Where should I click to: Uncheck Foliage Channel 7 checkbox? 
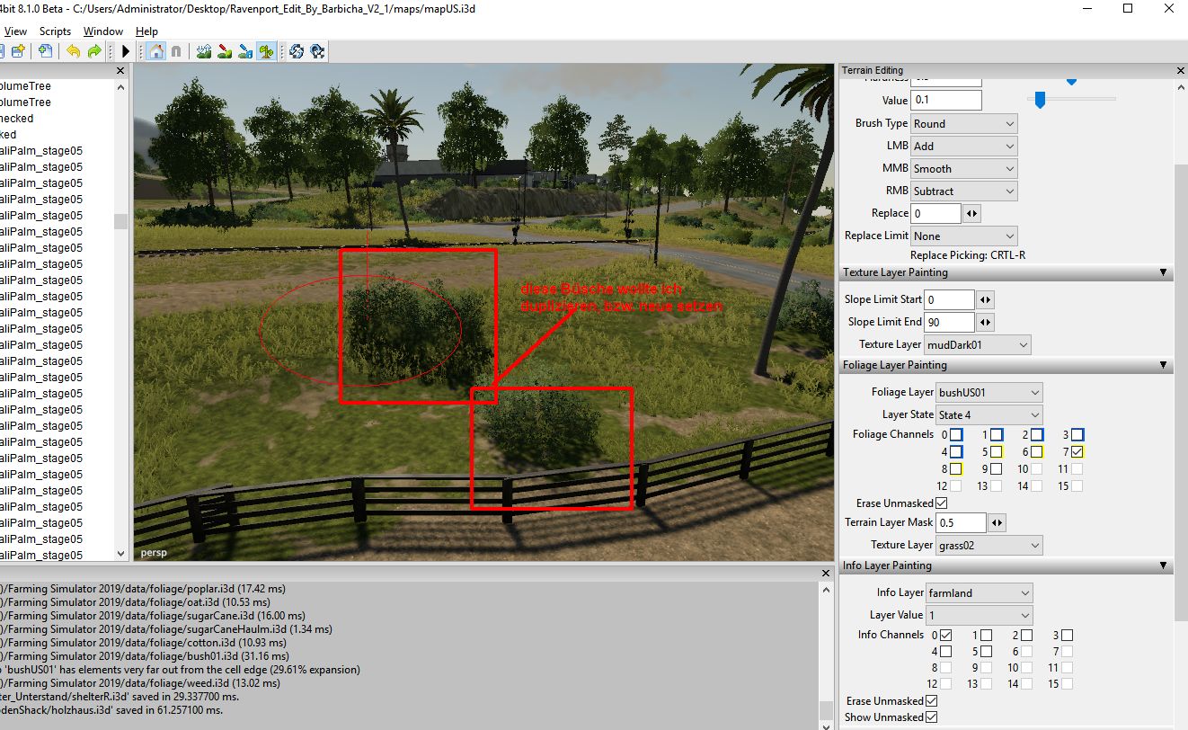coord(1077,452)
